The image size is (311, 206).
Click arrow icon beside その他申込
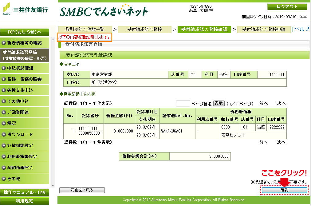(4, 101)
